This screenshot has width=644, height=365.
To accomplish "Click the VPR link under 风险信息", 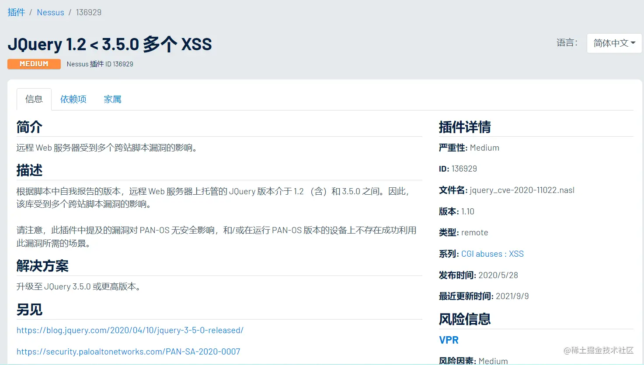I will pyautogui.click(x=449, y=340).
